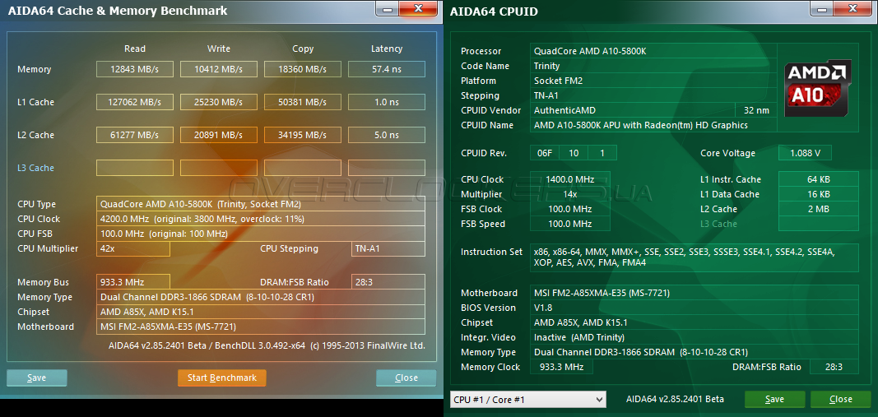Select L2 Cache value 2 MB

[x=818, y=209]
